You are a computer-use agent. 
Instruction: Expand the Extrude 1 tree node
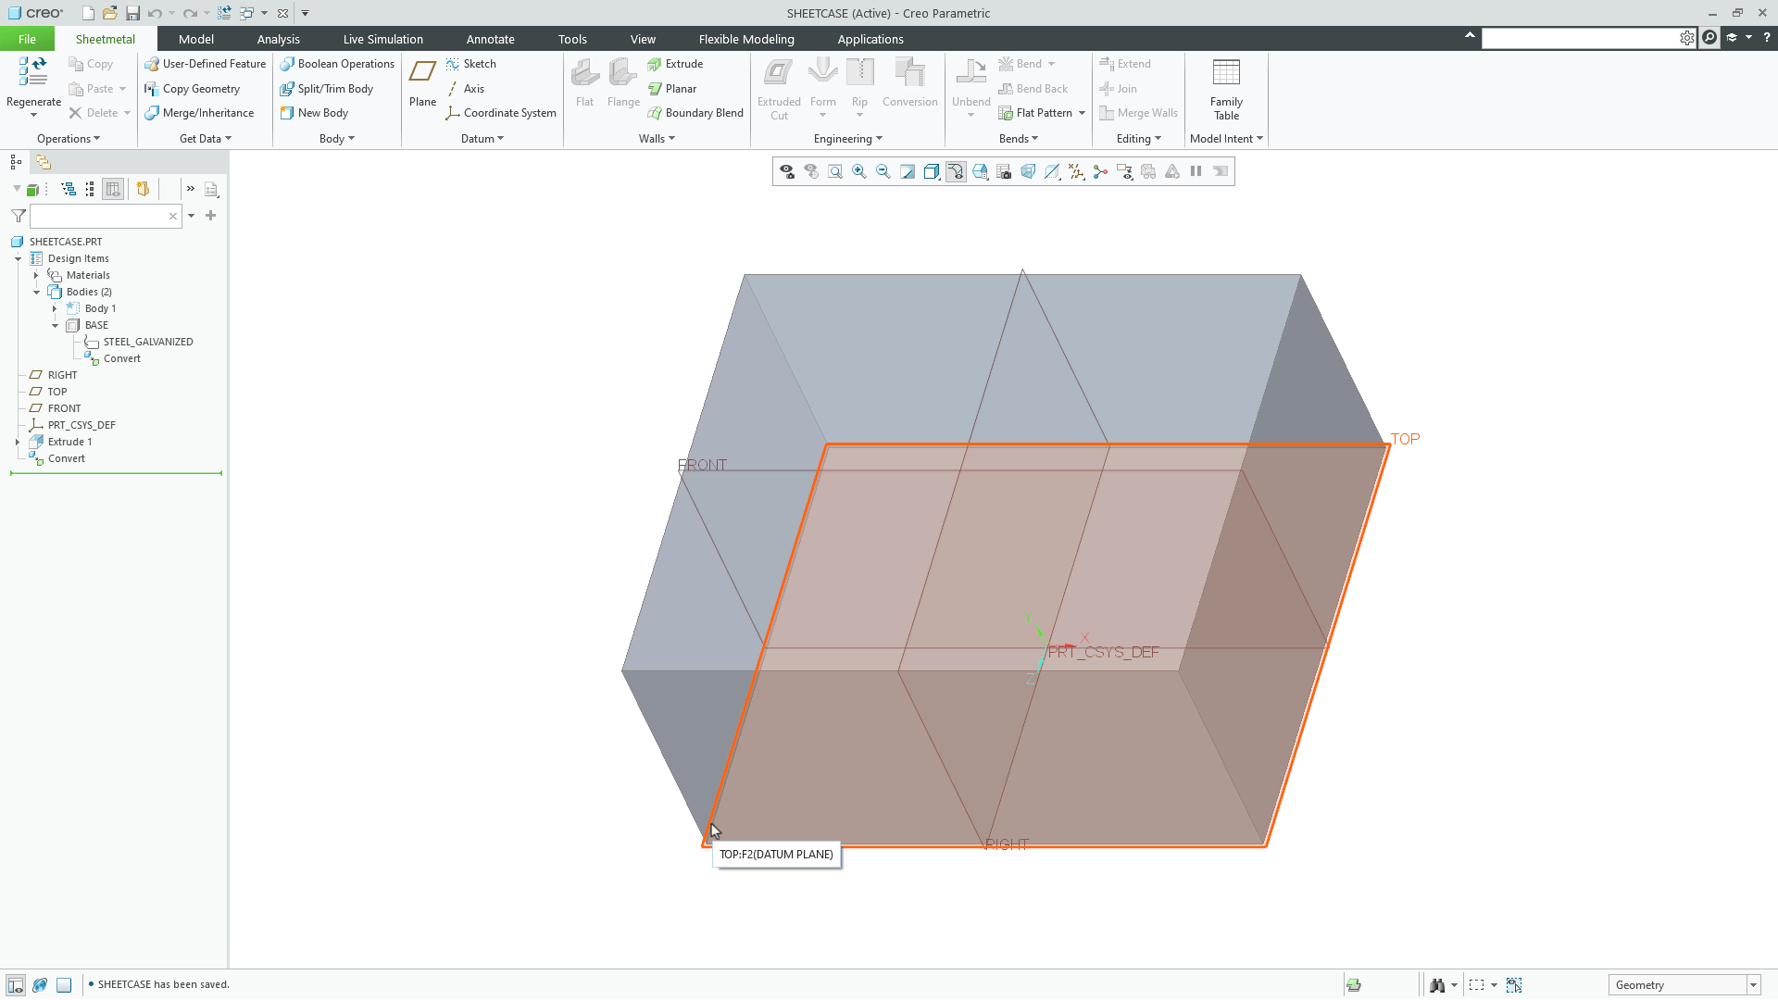click(x=18, y=443)
